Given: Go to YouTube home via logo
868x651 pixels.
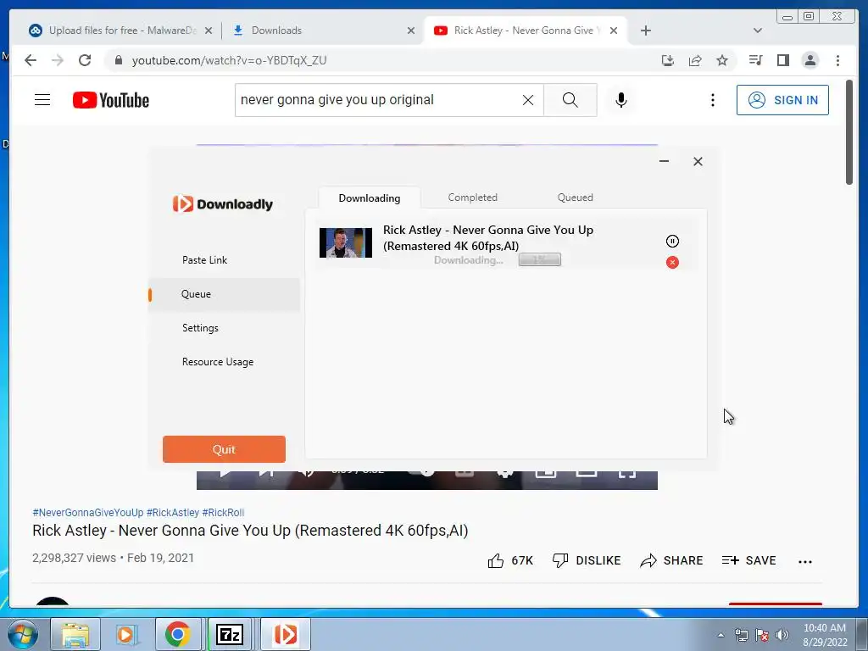Looking at the screenshot, I should point(111,100).
